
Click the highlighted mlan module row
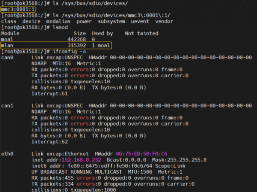tap(56, 45)
